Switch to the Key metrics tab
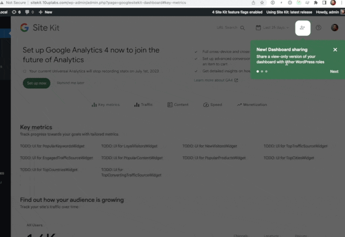Screen dimensions: 345x237 point(106,105)
